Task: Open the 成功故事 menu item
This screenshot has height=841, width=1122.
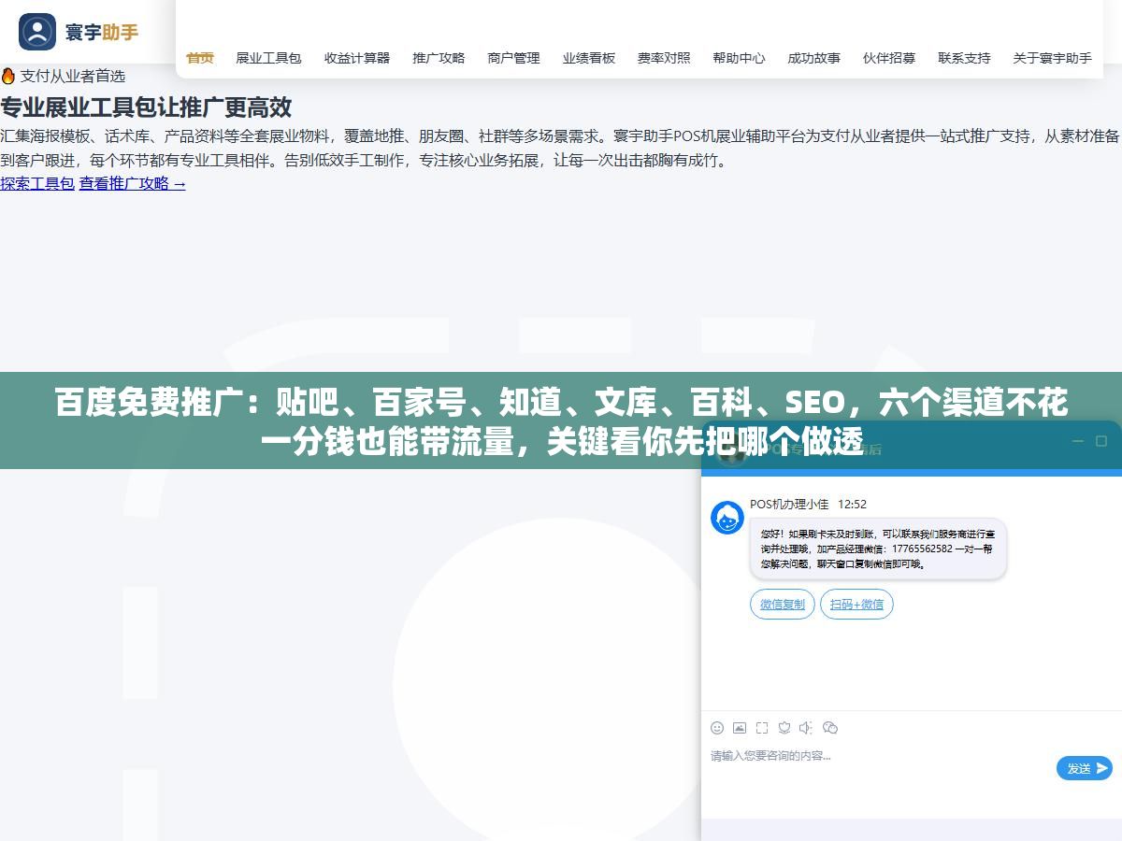Action: click(813, 58)
